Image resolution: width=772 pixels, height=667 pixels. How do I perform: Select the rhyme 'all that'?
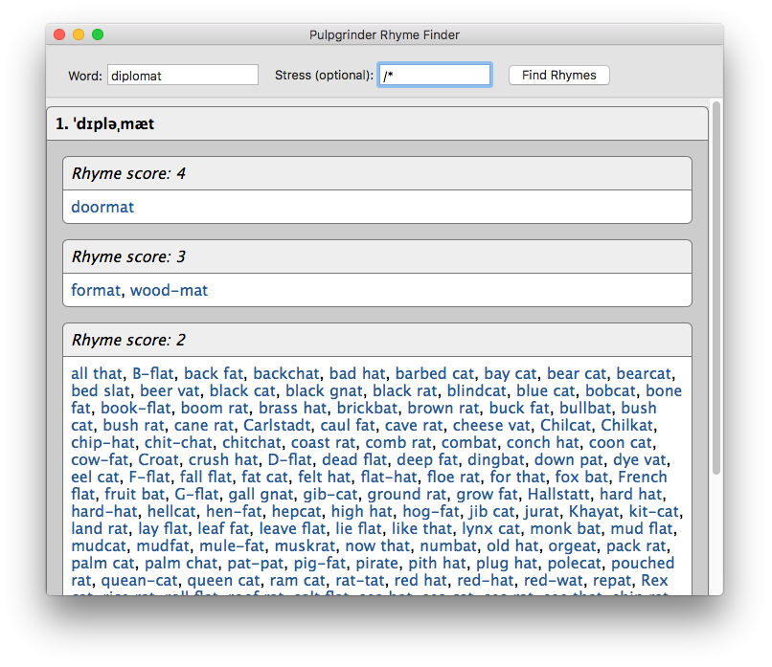click(x=97, y=374)
